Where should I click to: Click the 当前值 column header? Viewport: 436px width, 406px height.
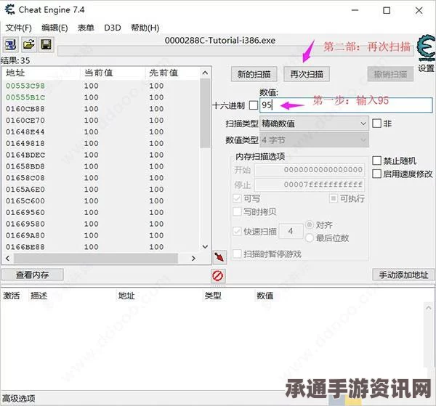pos(98,73)
